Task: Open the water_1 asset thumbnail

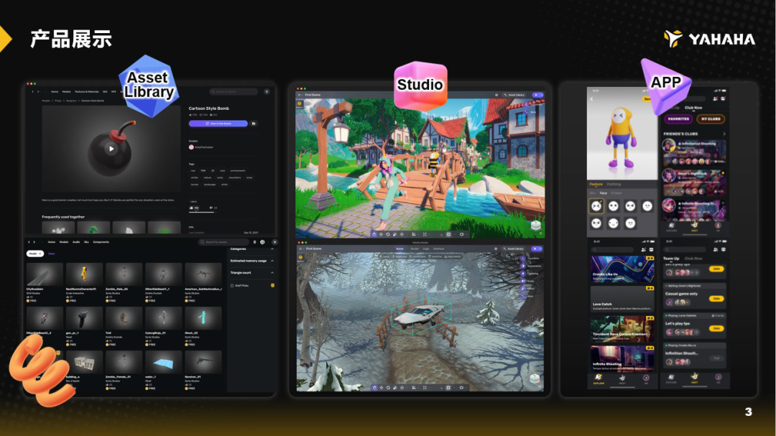Action: pyautogui.click(x=163, y=362)
